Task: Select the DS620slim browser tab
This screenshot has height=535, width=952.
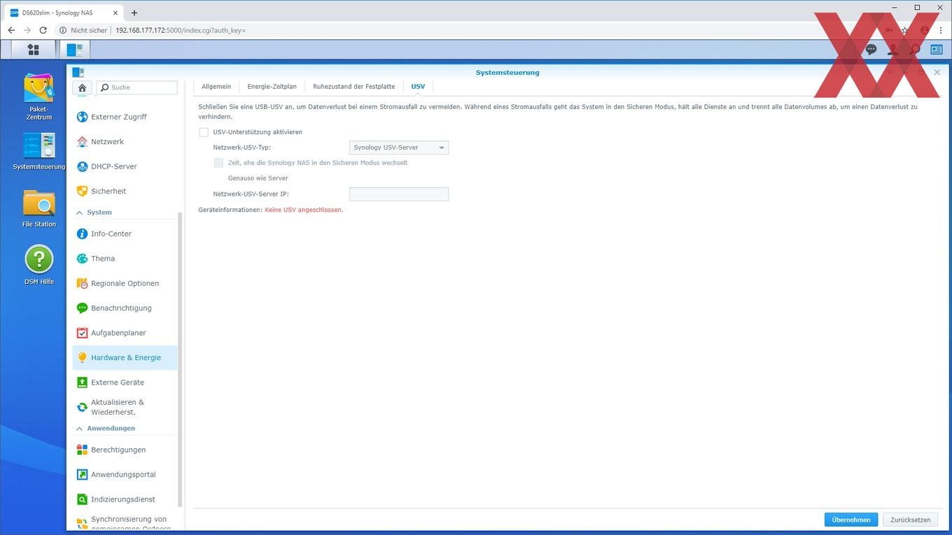Action: tap(64, 13)
